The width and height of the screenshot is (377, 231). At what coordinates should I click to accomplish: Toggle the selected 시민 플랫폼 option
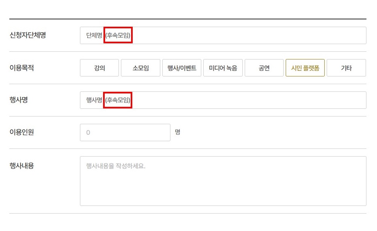click(305, 68)
